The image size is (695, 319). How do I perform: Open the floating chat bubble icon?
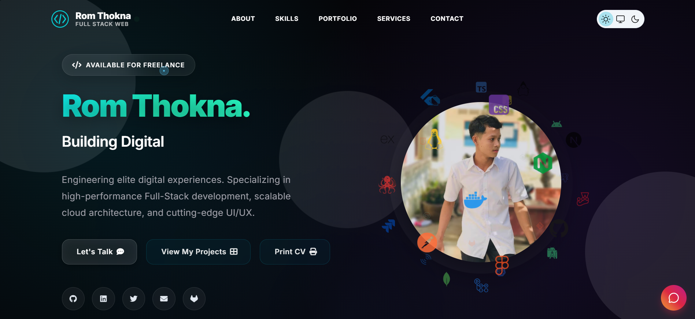(x=673, y=298)
